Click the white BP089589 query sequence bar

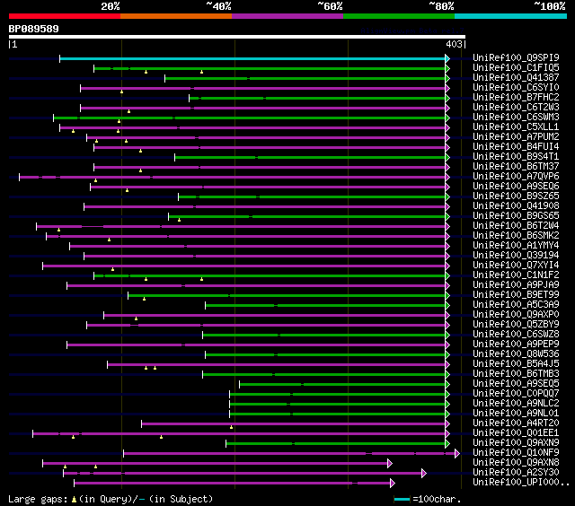[237, 37]
